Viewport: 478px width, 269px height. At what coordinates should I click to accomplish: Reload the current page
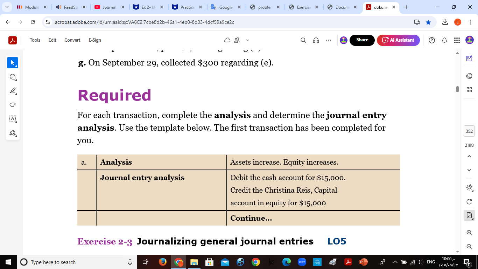click(x=33, y=22)
